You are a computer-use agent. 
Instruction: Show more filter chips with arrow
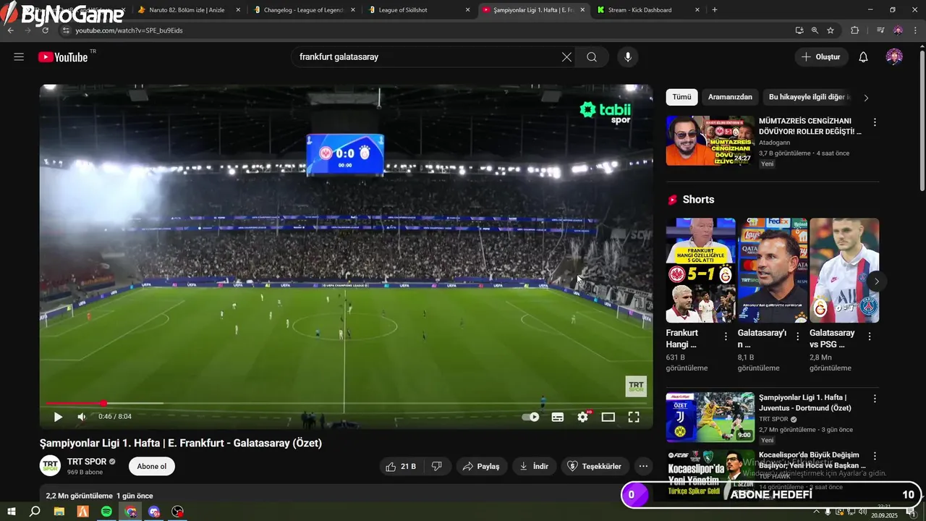[866, 98]
